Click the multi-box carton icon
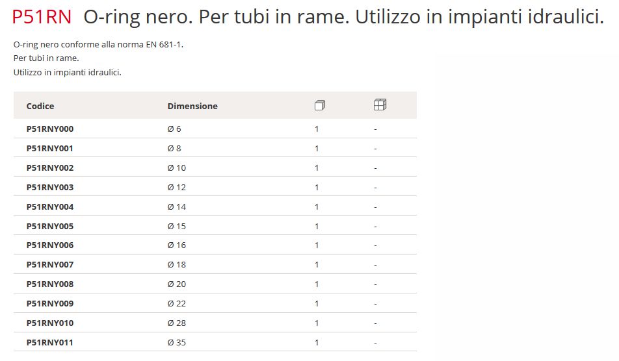 380,105
